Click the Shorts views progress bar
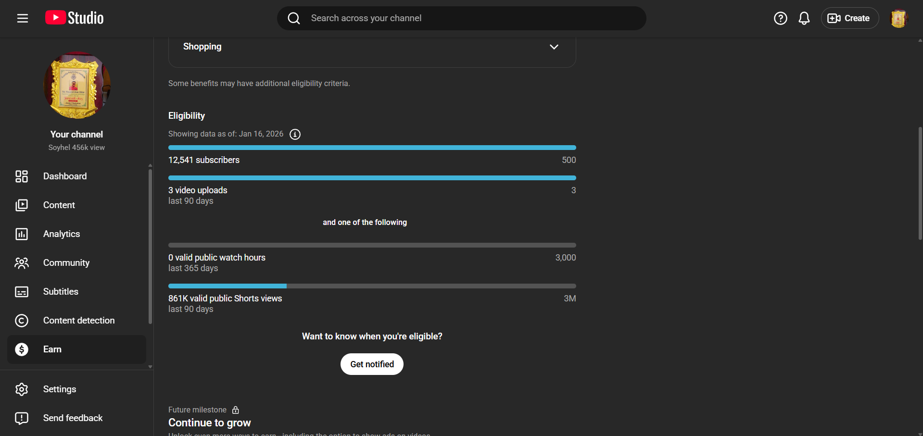This screenshot has width=923, height=436. click(372, 286)
